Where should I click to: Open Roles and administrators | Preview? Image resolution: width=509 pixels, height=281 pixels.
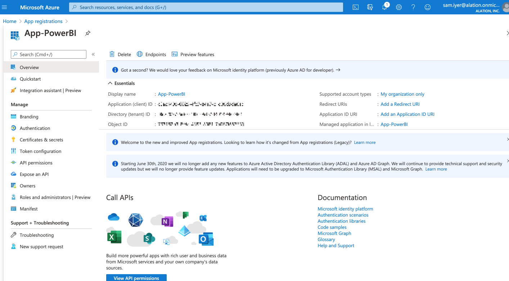point(51,197)
